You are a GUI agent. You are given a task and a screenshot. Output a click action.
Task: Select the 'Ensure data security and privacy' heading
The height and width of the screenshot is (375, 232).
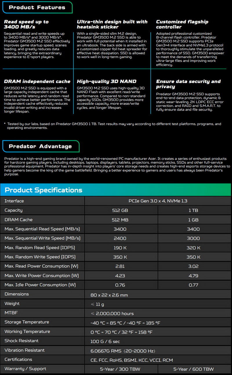188,84
